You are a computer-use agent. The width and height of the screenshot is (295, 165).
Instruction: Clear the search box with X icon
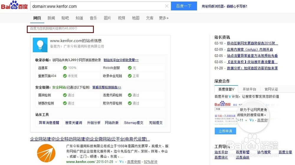[x=167, y=6]
